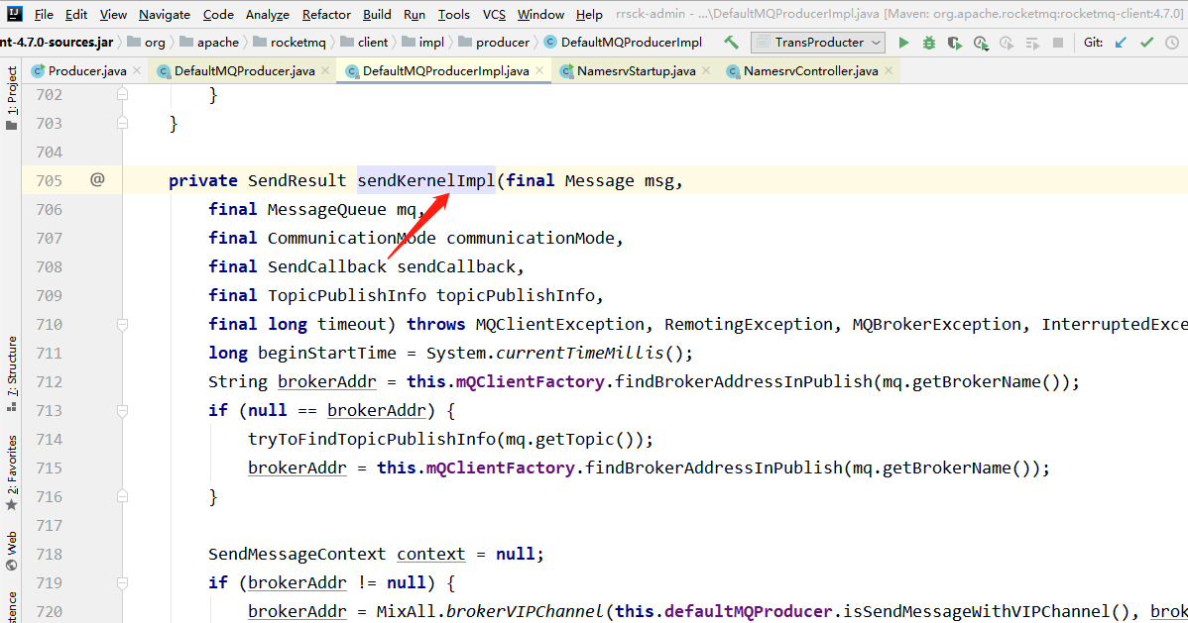
Task: Click the org breadcrumb folder
Action: click(146, 43)
